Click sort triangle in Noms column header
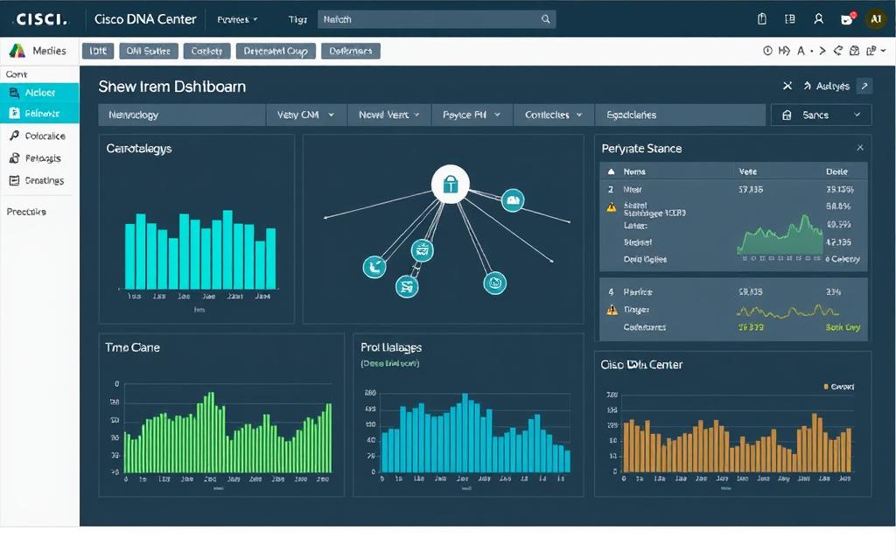Image resolution: width=896 pixels, height=560 pixels. coord(611,171)
